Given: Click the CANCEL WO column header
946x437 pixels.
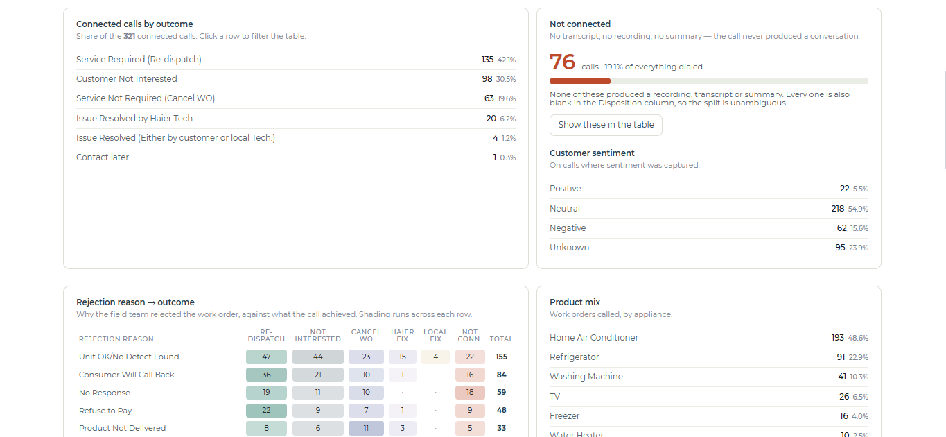Looking at the screenshot, I should pos(366,336).
